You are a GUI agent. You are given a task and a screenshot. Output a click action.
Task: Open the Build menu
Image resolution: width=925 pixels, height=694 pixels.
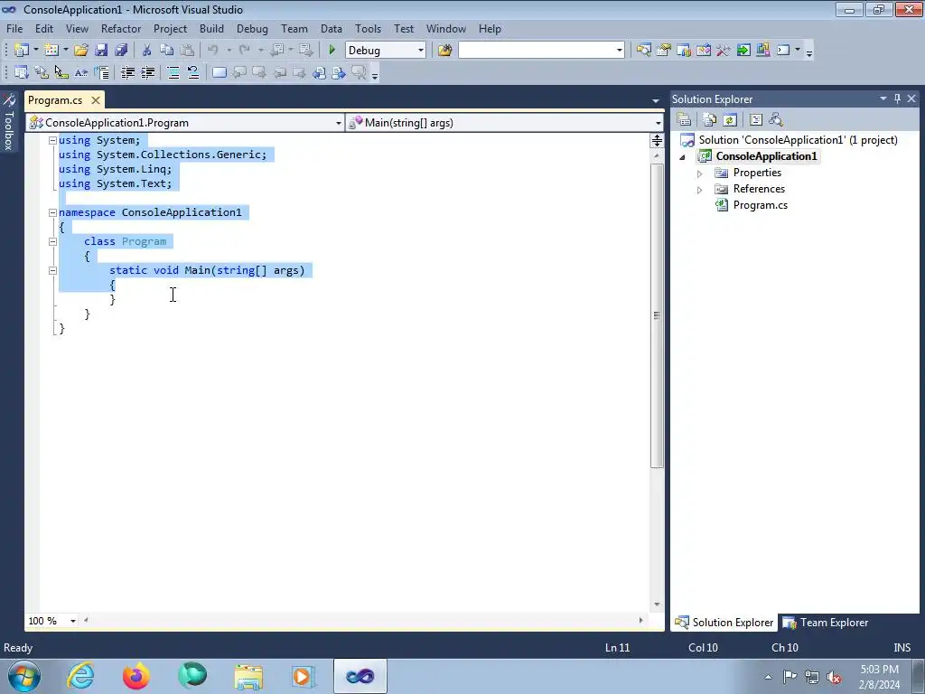(x=211, y=28)
